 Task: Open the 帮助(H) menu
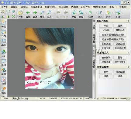[123, 7]
